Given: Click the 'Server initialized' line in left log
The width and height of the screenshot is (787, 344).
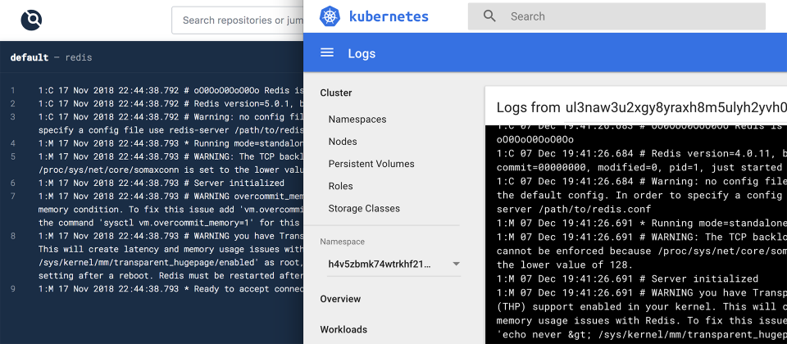Looking at the screenshot, I should coord(161,183).
